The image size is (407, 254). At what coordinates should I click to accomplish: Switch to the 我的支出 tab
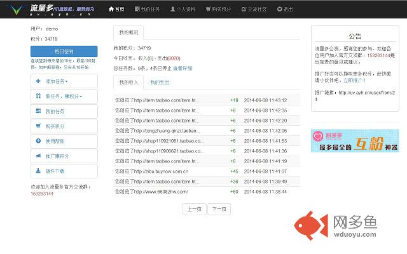[160, 83]
